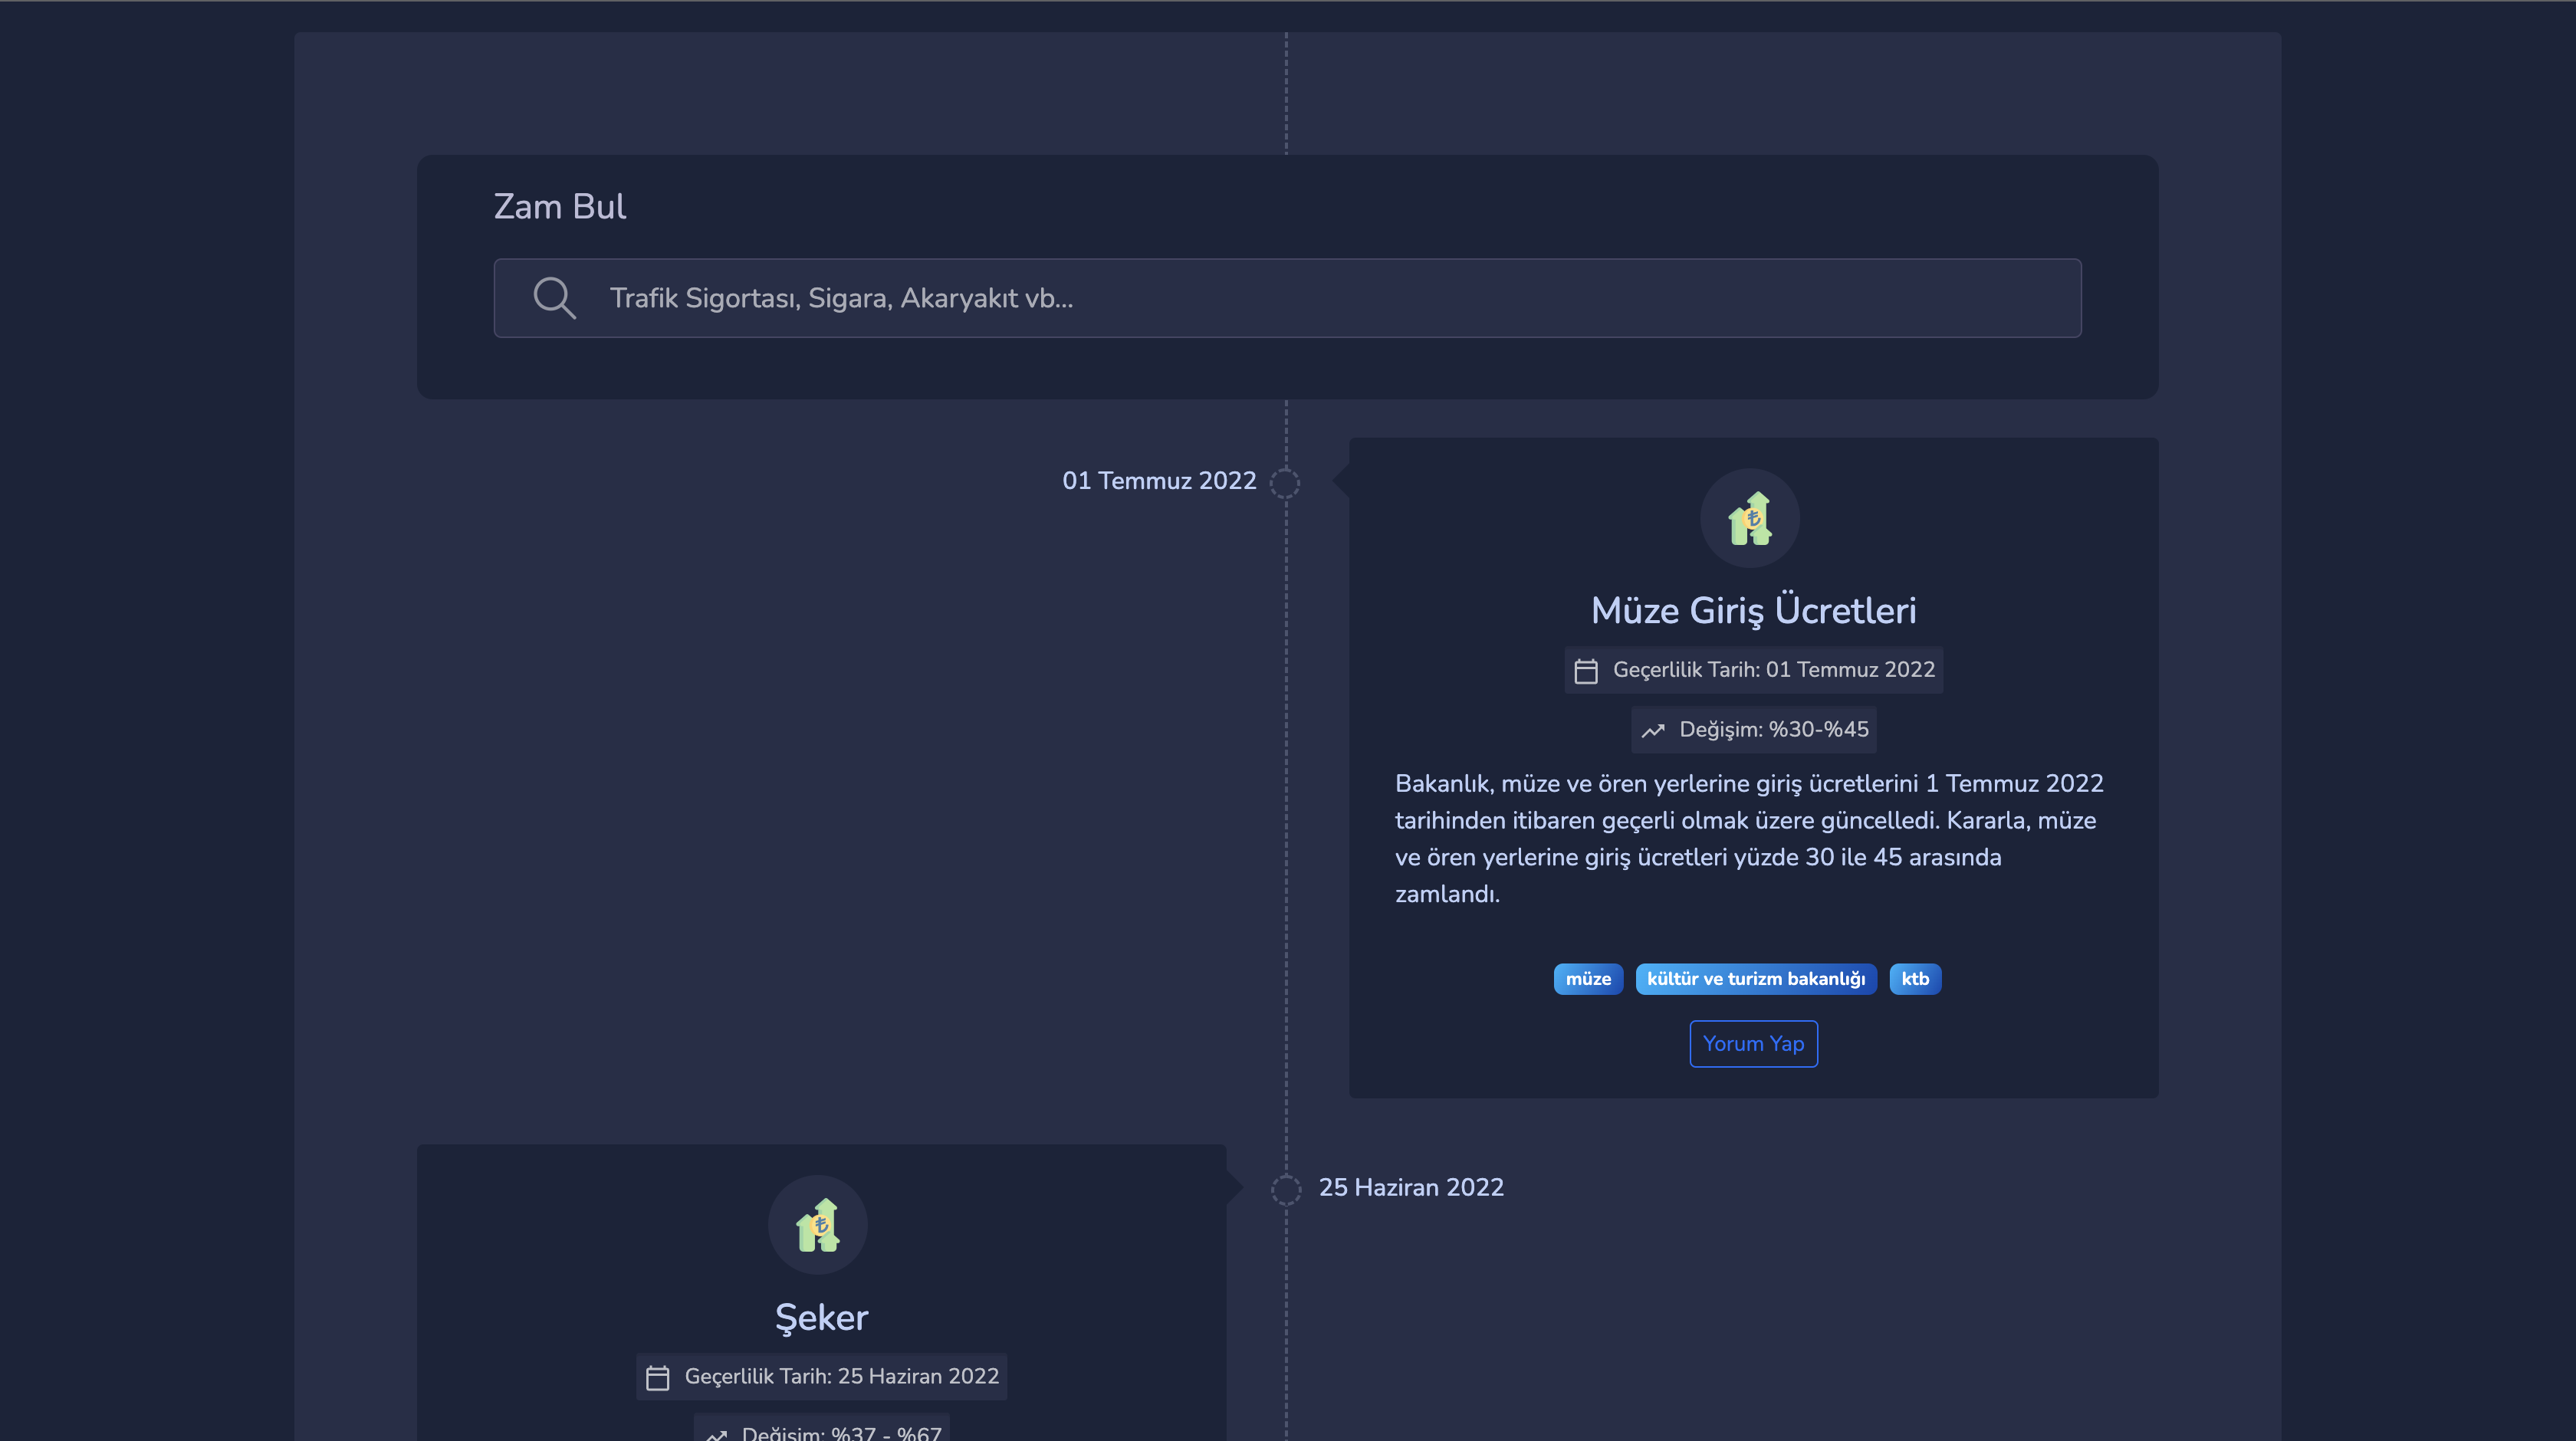
Task: Click the Şeker price-rise icon
Action: coord(818,1225)
